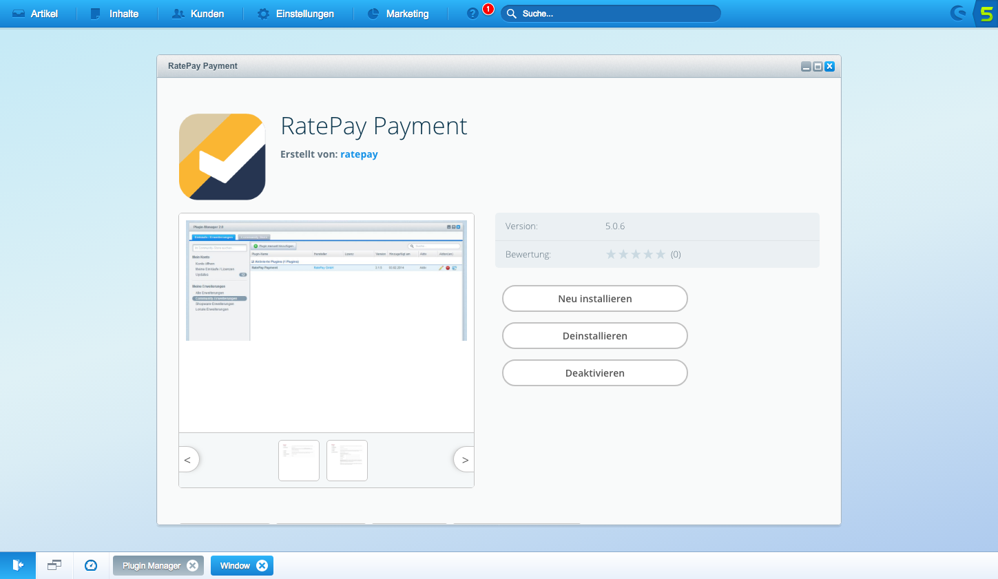Click the green version 5 badge

tap(986, 14)
